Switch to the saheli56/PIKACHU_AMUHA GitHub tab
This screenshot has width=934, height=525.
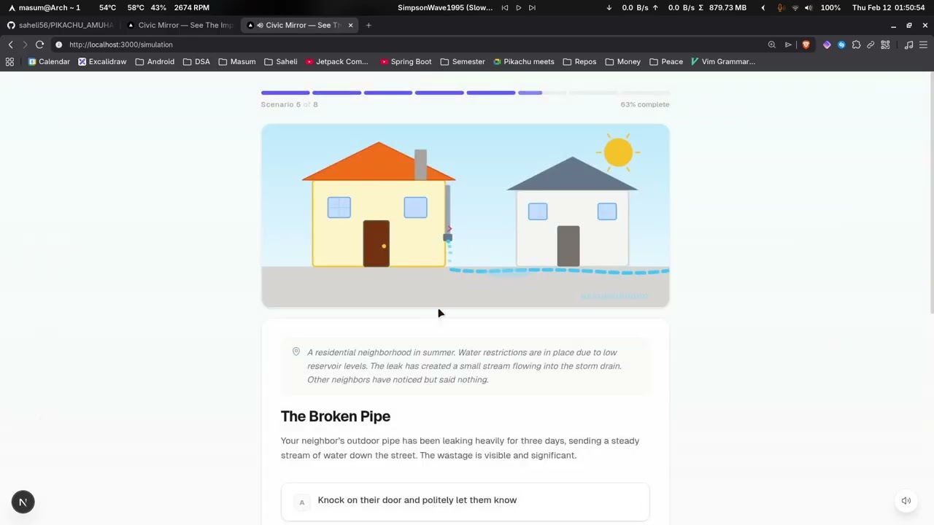61,25
